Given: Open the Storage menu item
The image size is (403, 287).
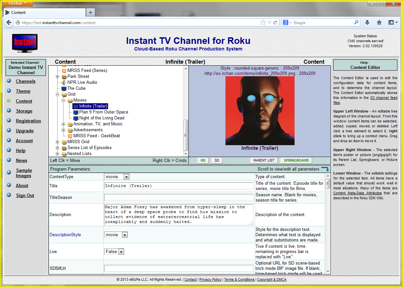Looking at the screenshot, I should pyautogui.click(x=24, y=111).
